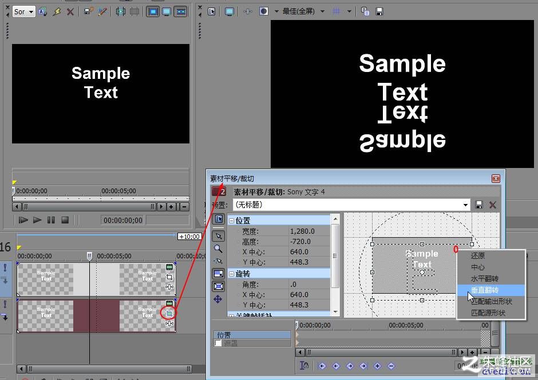The width and height of the screenshot is (538, 380).
Task: Toggle size about center button in pan/crop
Action: 219,286
